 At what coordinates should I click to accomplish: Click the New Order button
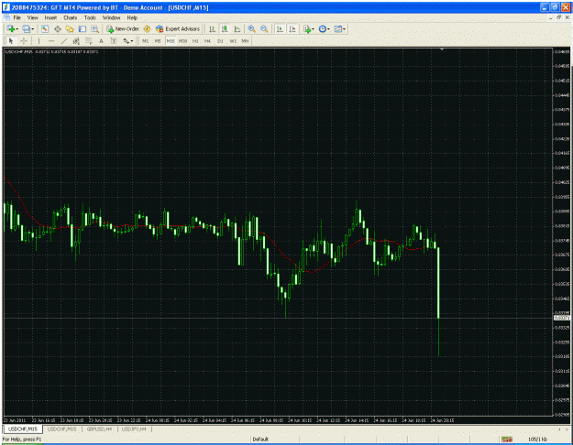[123, 28]
